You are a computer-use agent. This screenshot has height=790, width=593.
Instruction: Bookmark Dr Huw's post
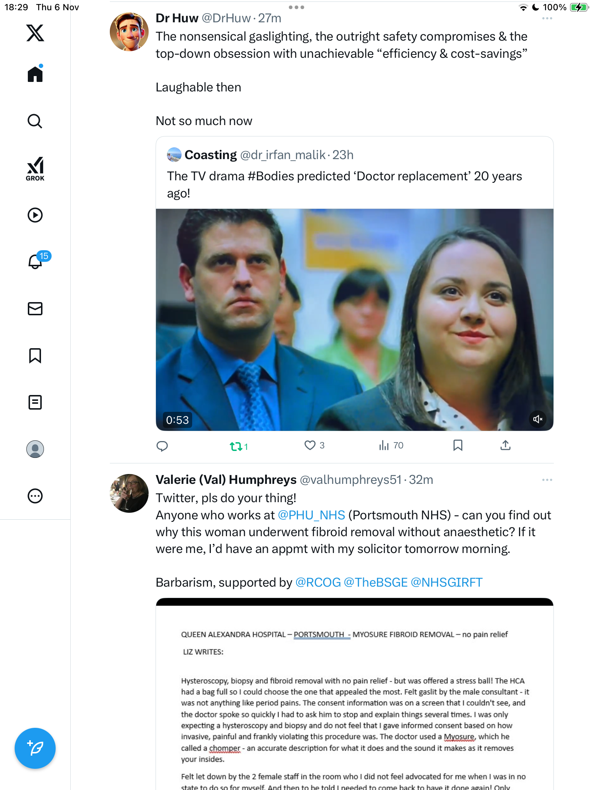coord(458,445)
